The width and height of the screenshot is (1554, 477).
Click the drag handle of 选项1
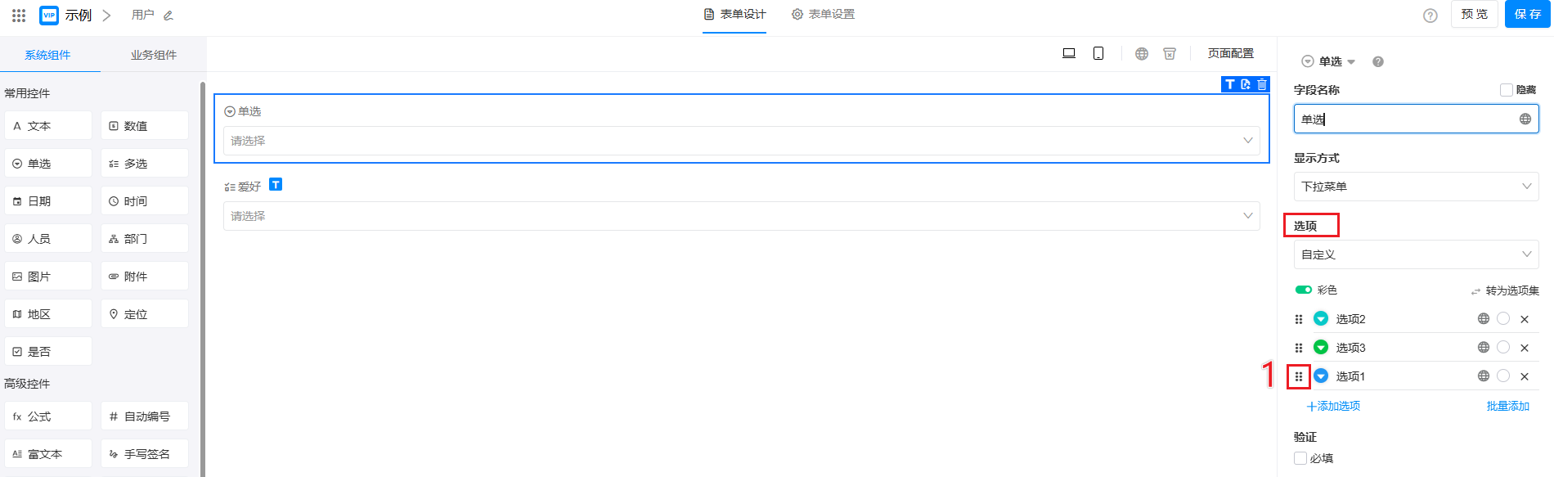[x=1299, y=376]
